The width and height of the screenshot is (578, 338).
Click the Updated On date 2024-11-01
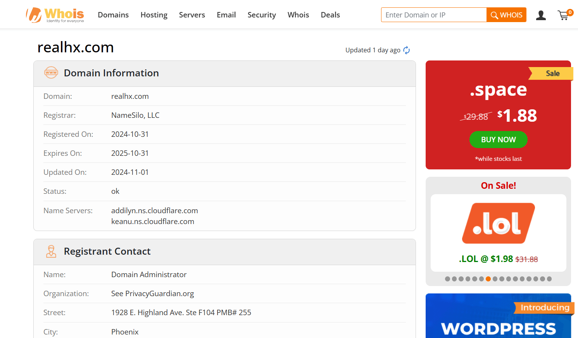(130, 172)
